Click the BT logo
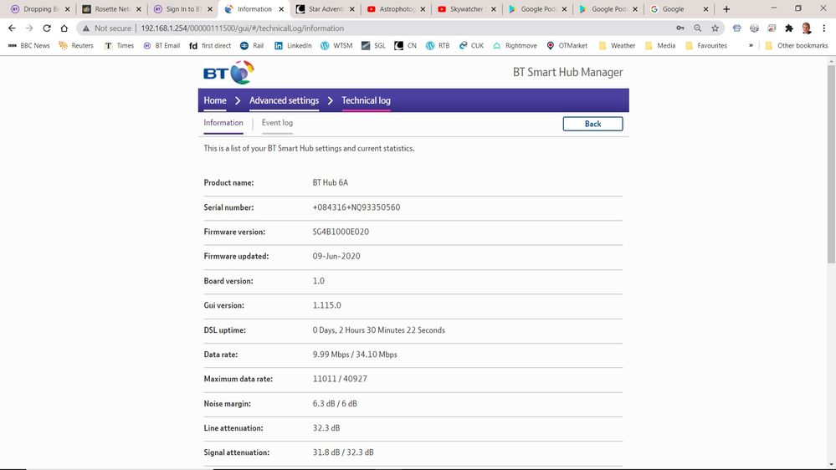The height and width of the screenshot is (470, 836). tap(228, 72)
